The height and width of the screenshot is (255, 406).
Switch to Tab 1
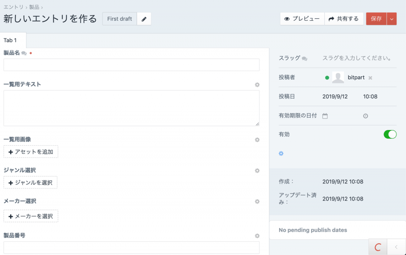[10, 41]
